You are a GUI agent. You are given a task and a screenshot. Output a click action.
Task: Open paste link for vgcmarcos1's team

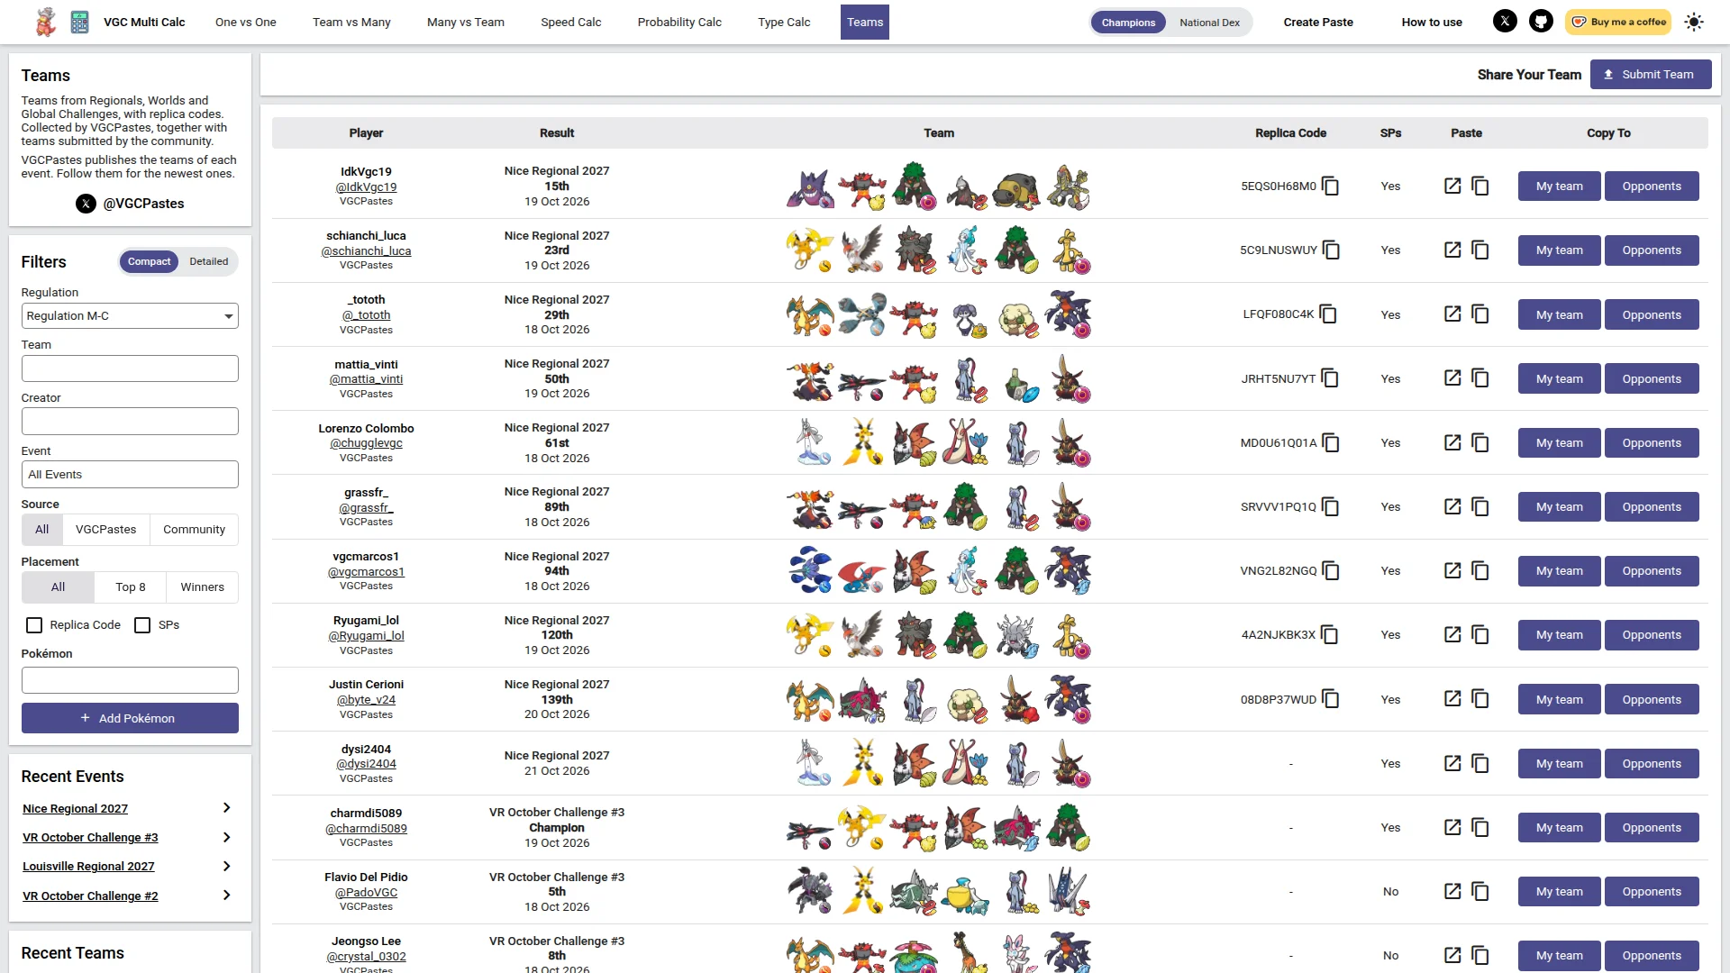pos(1452,570)
